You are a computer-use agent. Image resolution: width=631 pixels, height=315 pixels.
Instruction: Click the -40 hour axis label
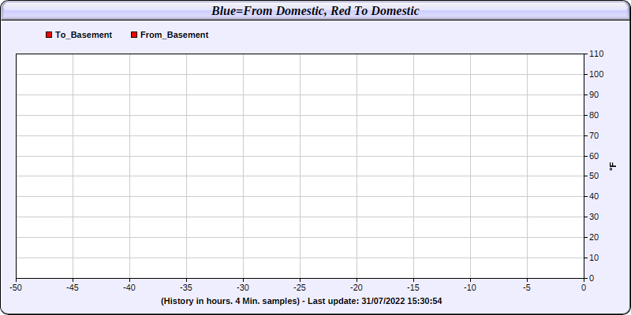tap(129, 287)
